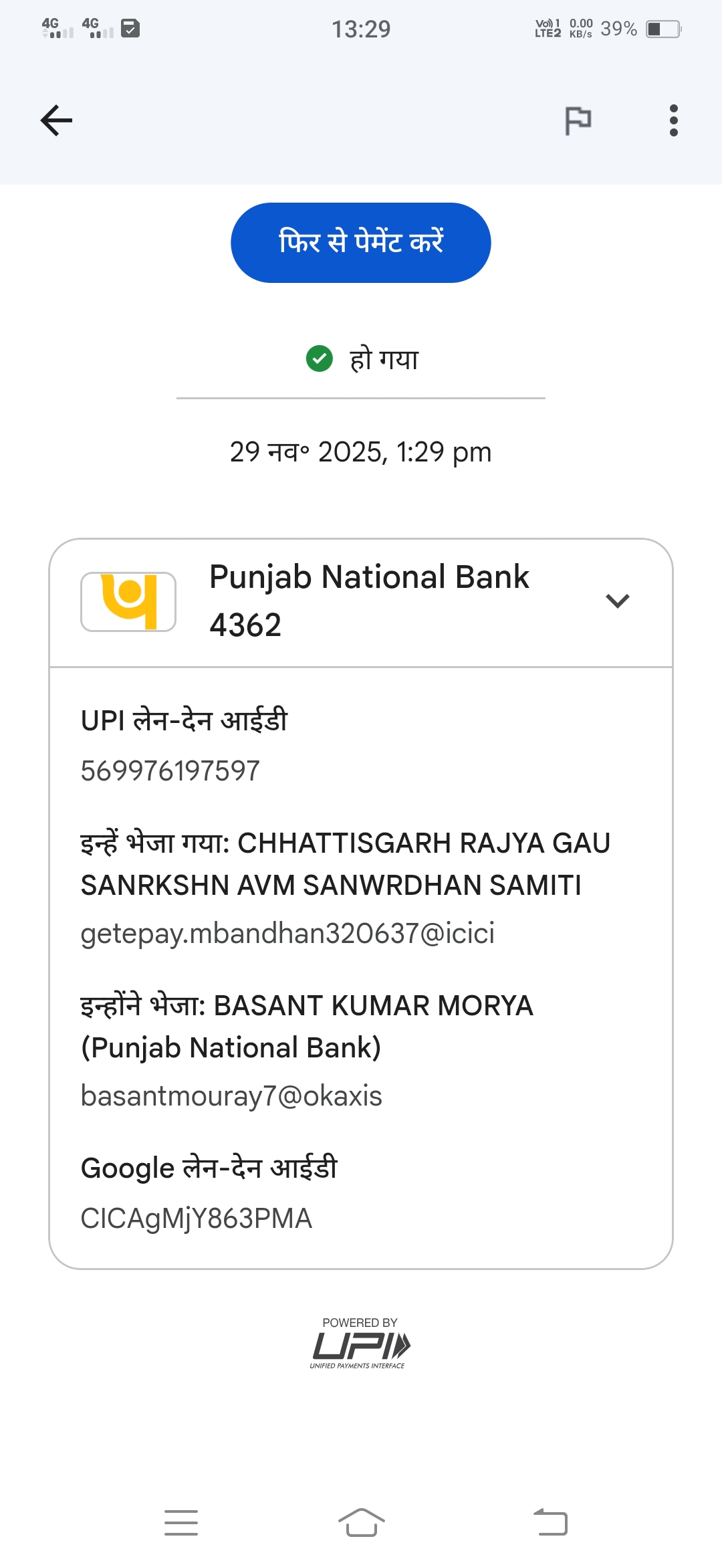Tap the green success checkmark icon

click(320, 358)
